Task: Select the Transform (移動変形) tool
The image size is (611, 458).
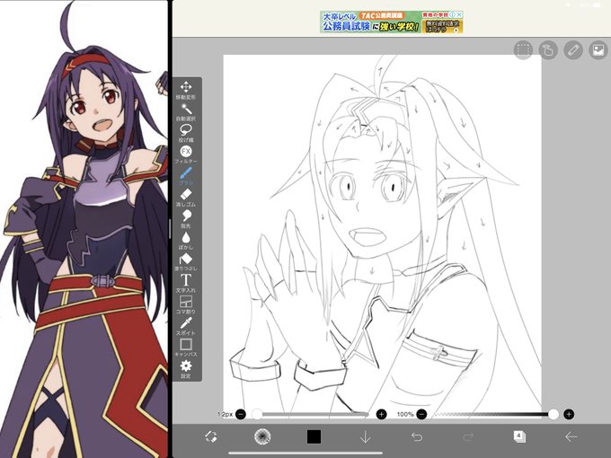Action: coord(186,91)
